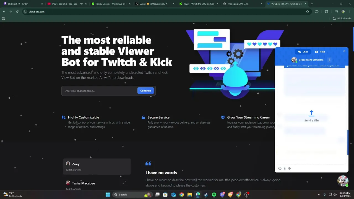The height and width of the screenshot is (199, 354).
Task: Switch to the image.png tab
Action: click(x=242, y=4)
